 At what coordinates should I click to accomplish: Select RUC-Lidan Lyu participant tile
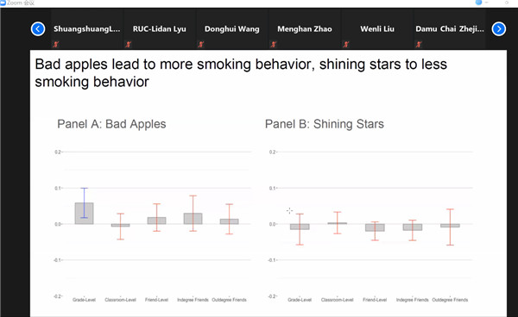tap(160, 29)
